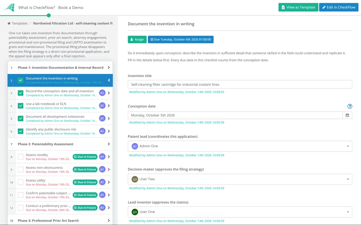Click the Edit in CheckFlow button
The width and height of the screenshot is (361, 225).
pos(339,7)
